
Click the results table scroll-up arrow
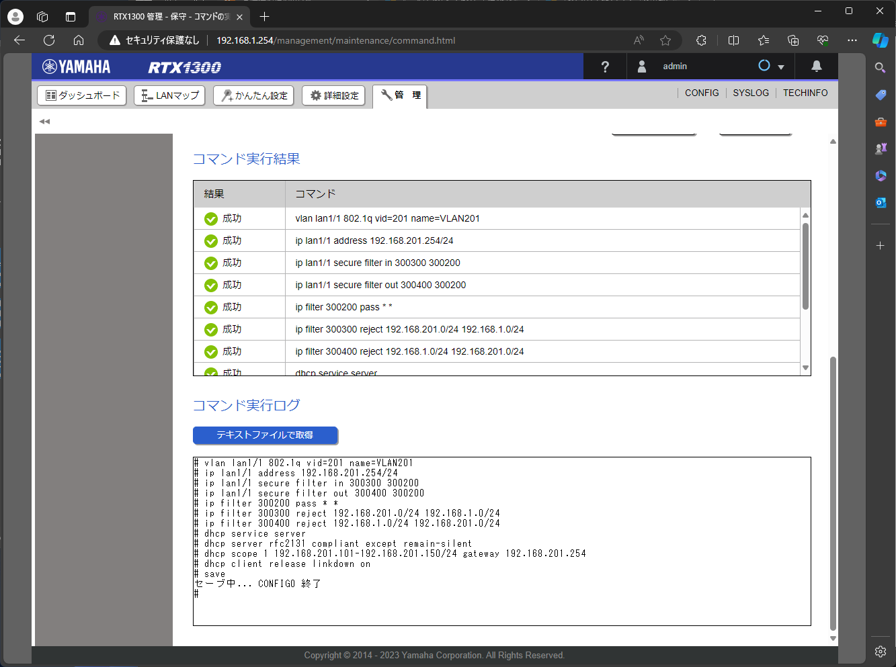pyautogui.click(x=805, y=216)
